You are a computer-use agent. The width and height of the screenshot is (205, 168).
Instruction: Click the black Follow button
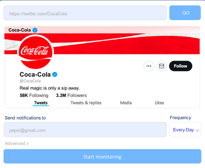pos(181,66)
